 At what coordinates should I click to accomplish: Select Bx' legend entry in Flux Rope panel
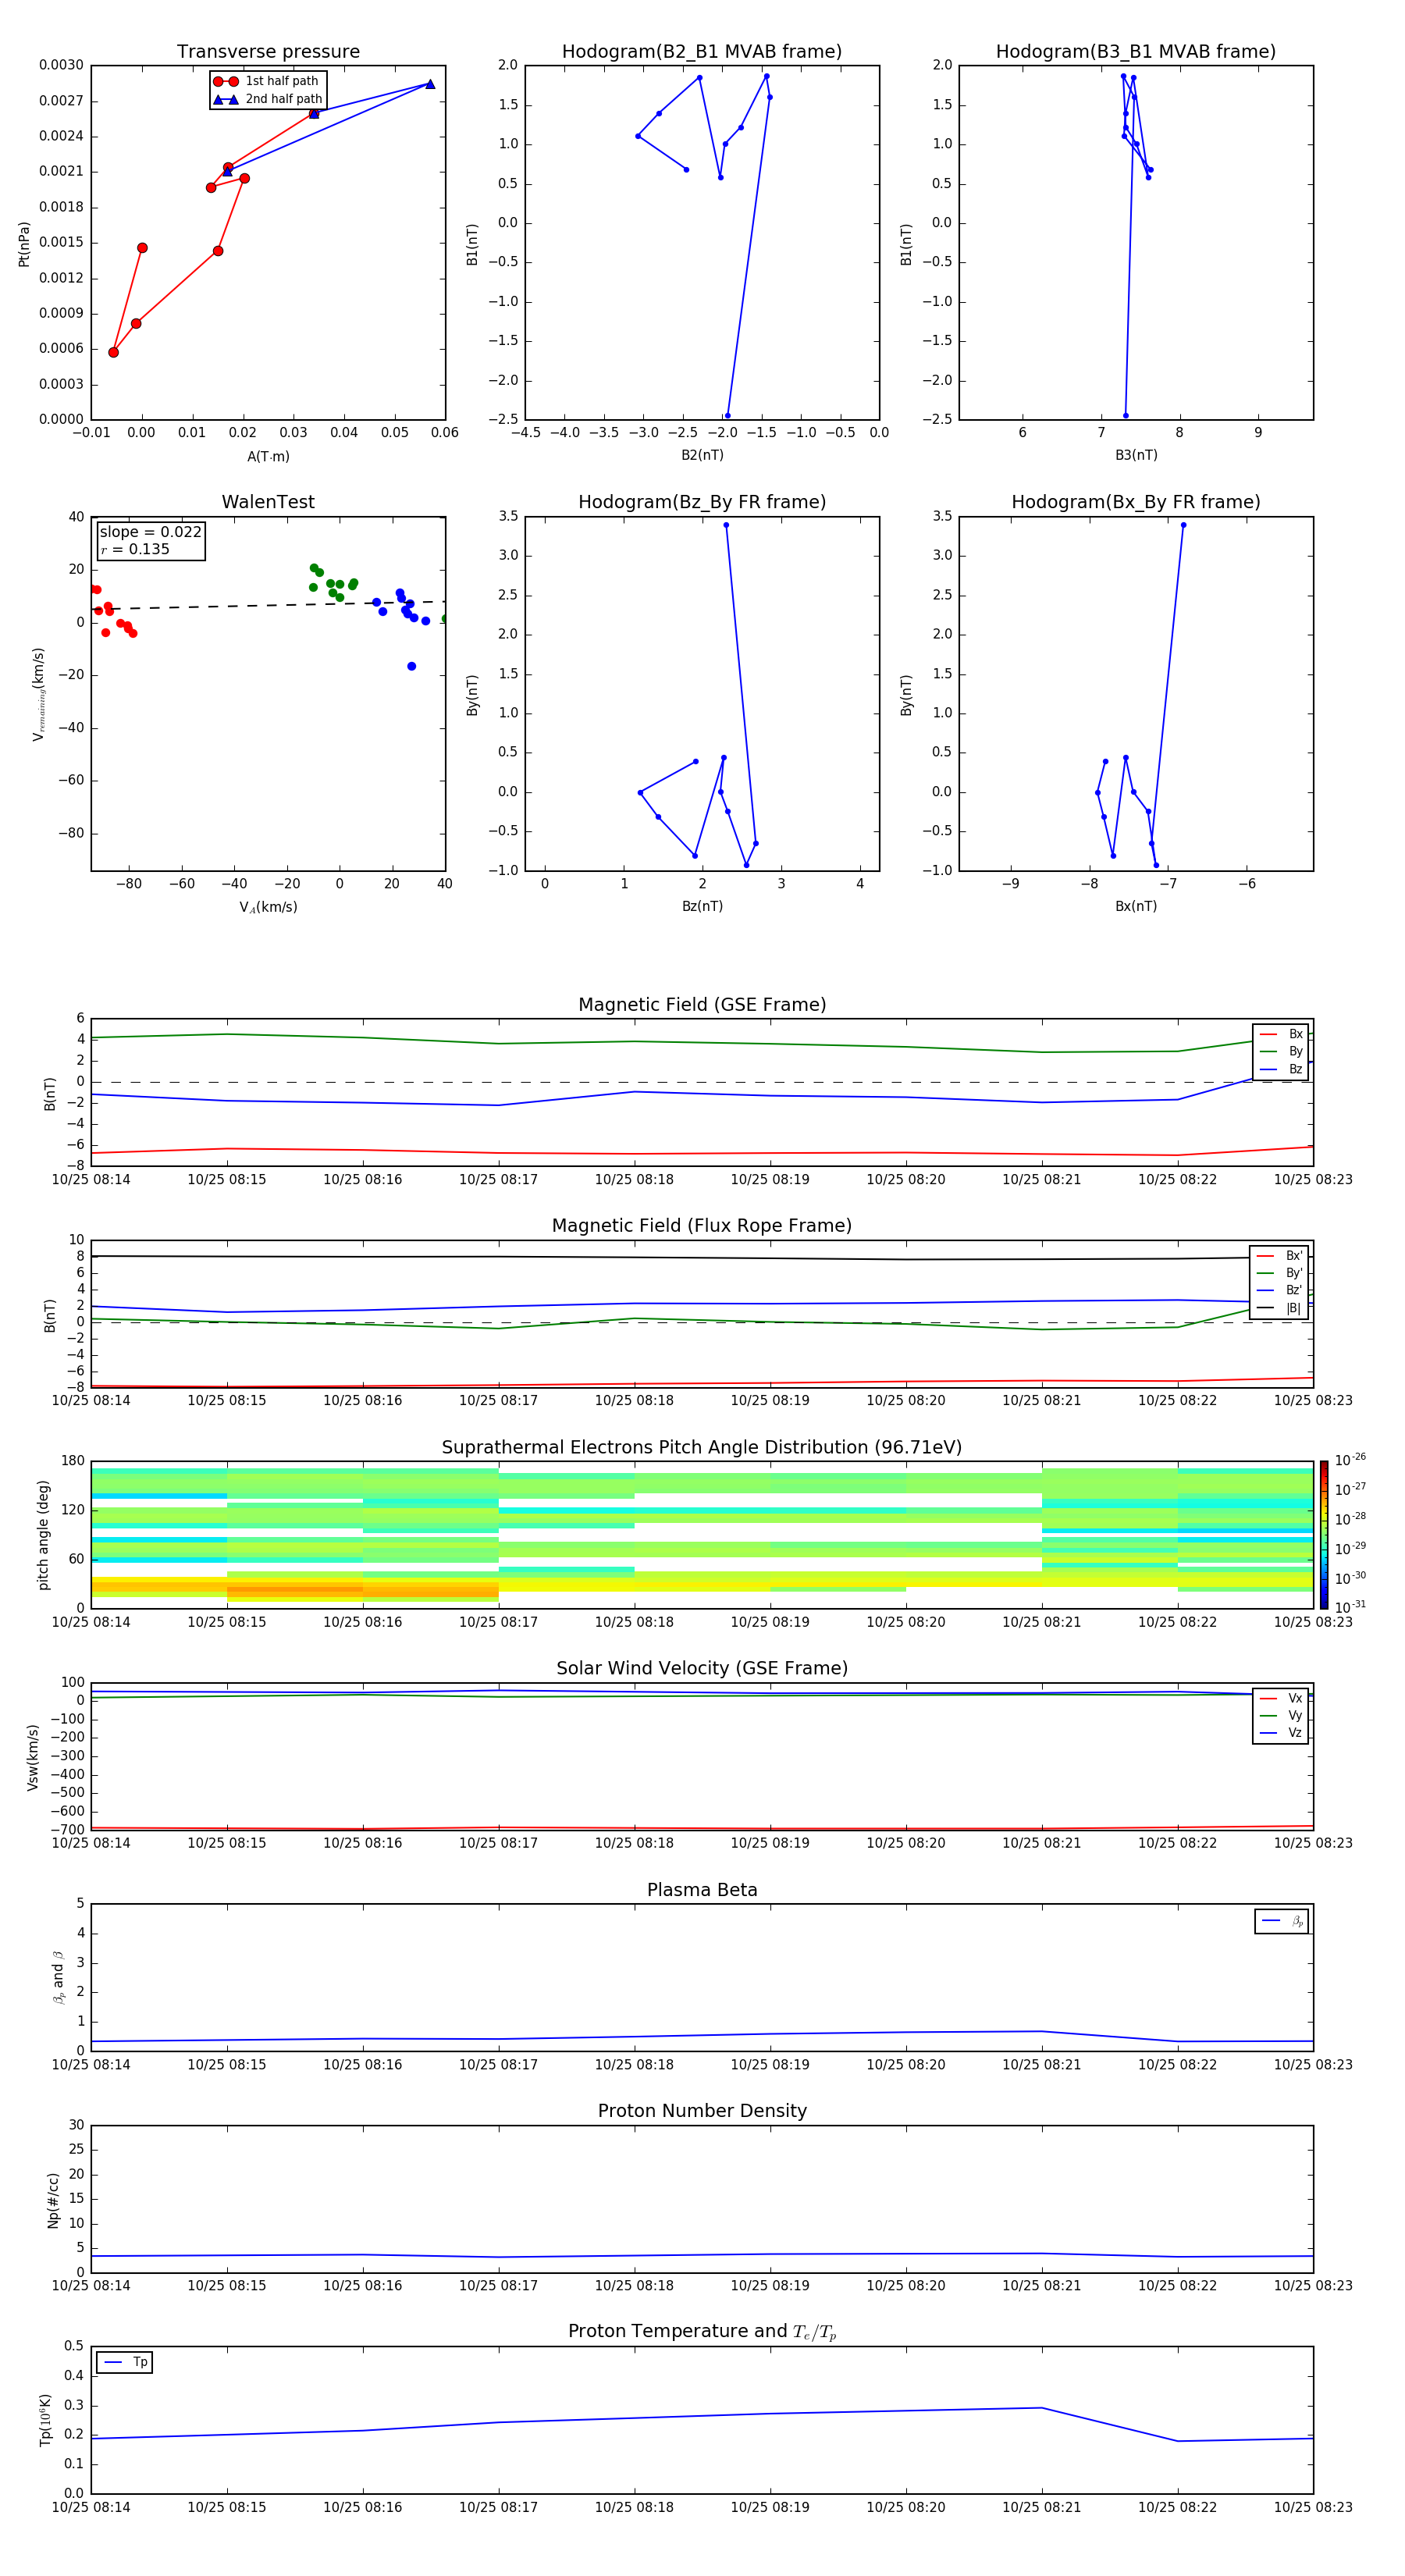pos(1280,1256)
